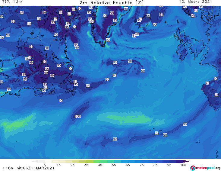Click the legend value '5'
The image size is (221, 171).
(45, 165)
